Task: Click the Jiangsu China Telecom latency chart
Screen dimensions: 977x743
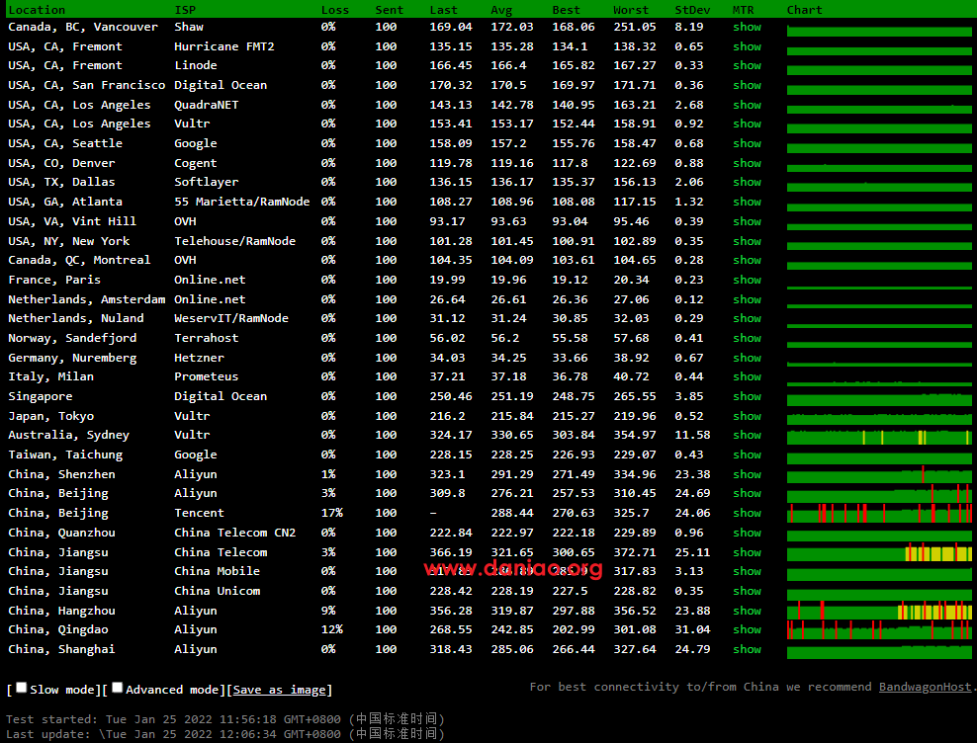Action: 879,553
